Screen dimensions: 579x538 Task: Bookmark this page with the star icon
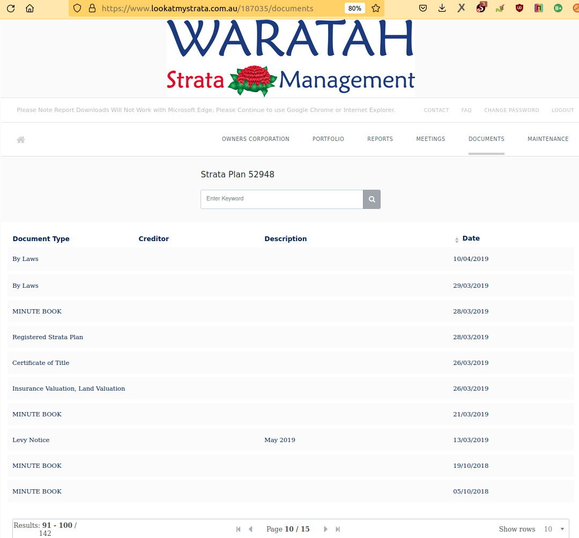point(376,8)
